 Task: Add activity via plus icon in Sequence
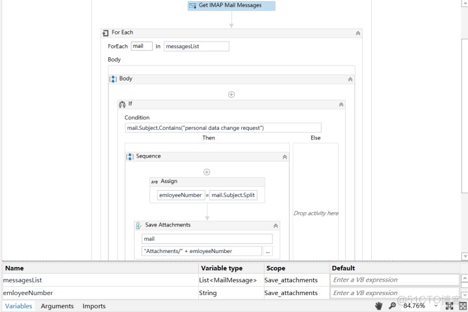(207, 172)
